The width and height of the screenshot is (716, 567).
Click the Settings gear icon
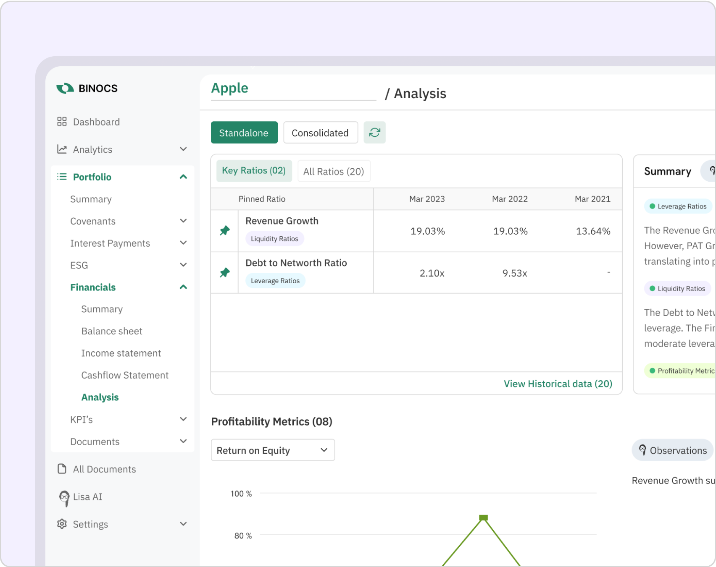click(62, 524)
